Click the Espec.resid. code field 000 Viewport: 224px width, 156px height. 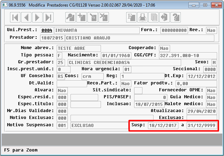click(62, 98)
